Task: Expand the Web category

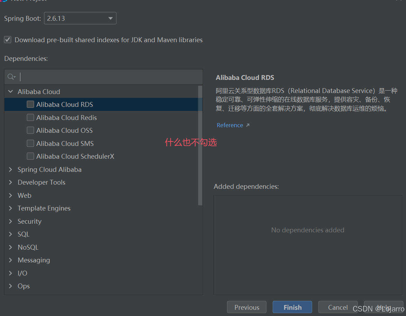Action: click(11, 195)
